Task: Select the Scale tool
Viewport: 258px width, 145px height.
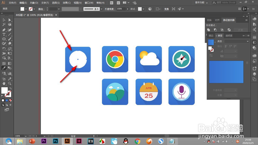Action: pyautogui.click(x=10, y=49)
